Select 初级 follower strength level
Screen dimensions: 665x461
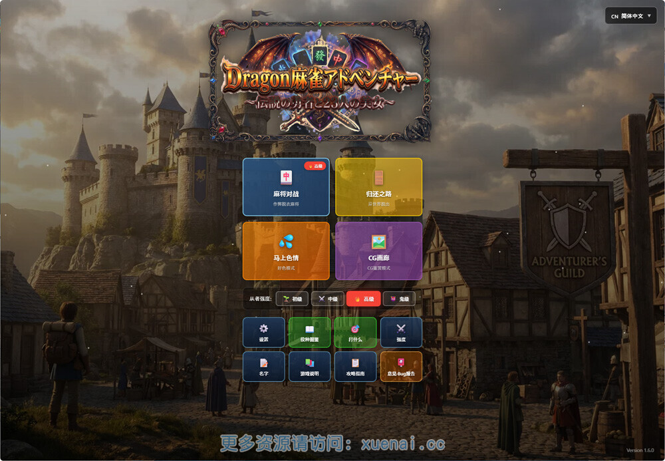292,299
